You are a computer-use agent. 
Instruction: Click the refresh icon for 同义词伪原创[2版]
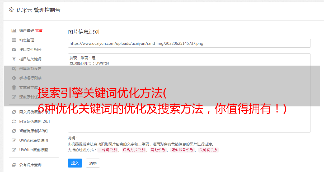[x=14, y=121]
